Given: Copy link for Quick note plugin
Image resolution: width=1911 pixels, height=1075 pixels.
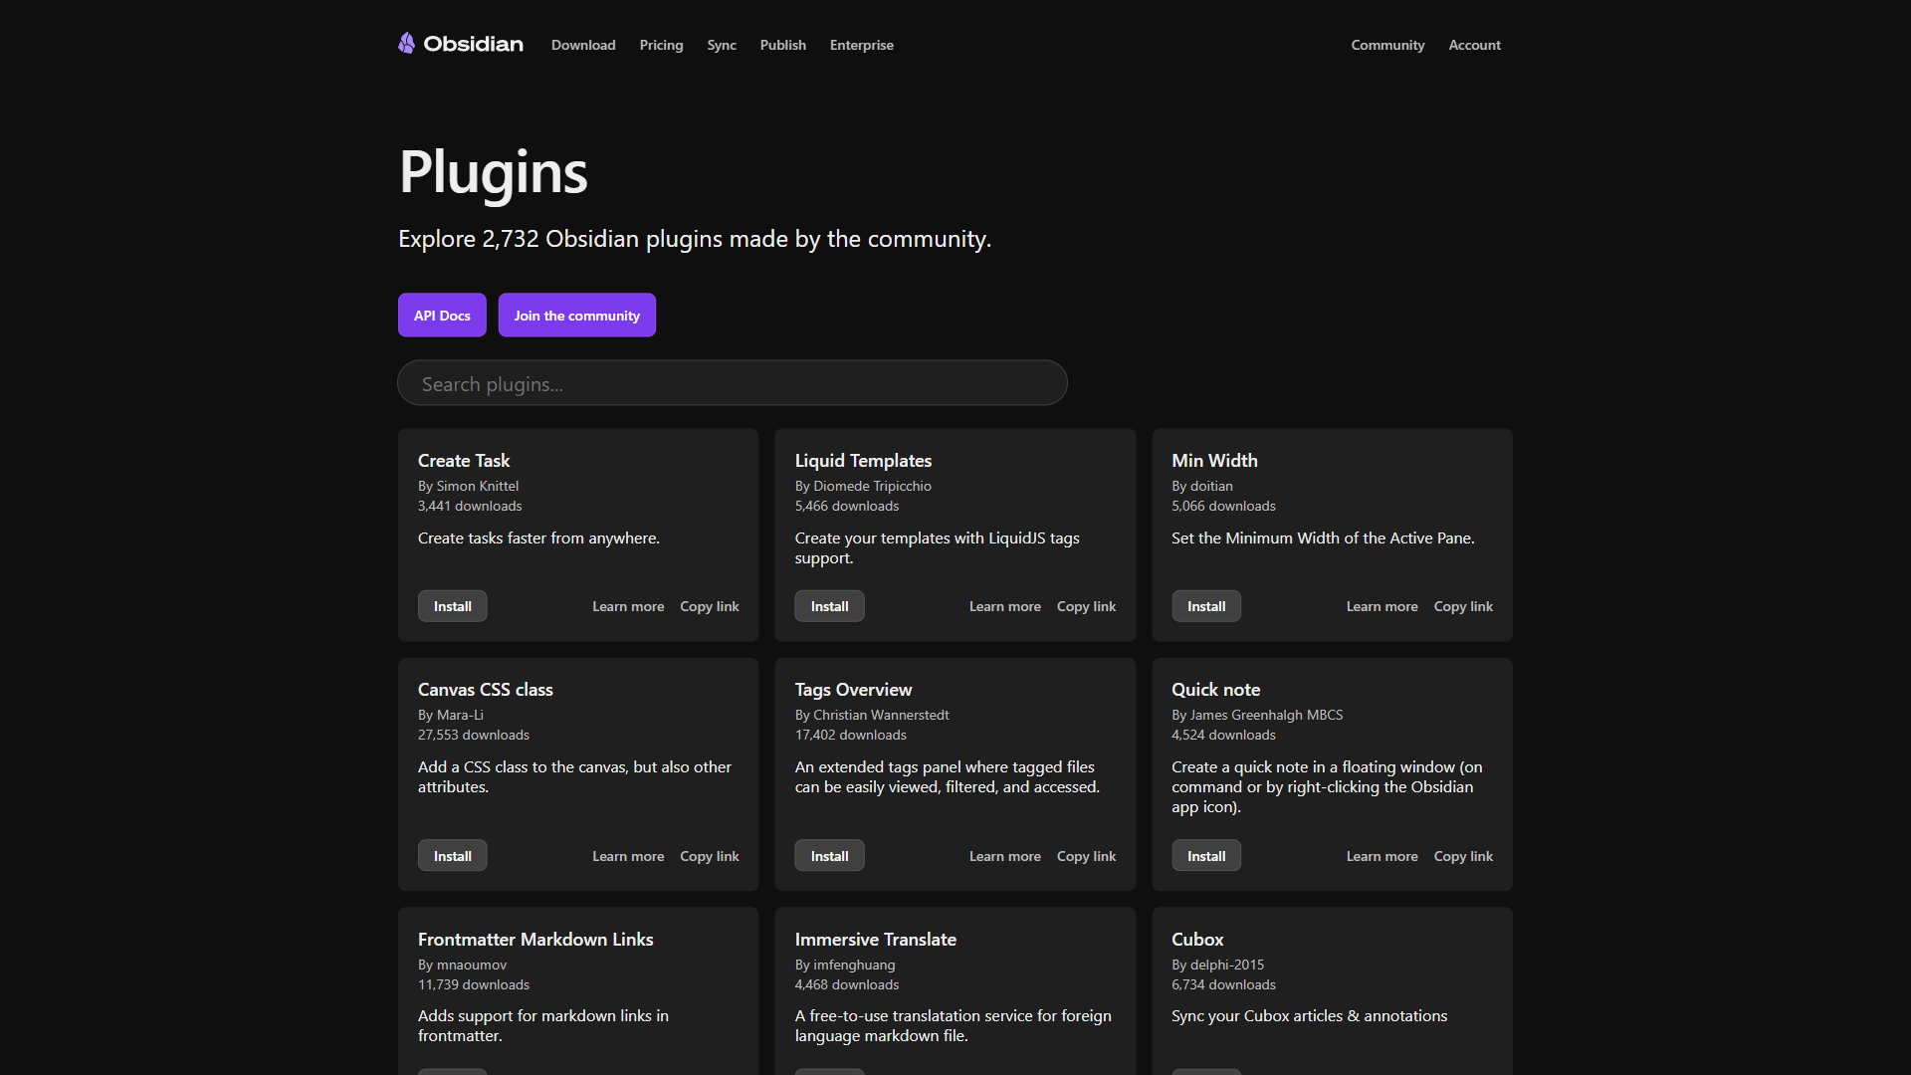Looking at the screenshot, I should (x=1463, y=856).
